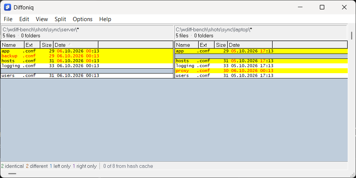Open the File menu
Viewport: 356px width, 178px height.
click(8, 19)
